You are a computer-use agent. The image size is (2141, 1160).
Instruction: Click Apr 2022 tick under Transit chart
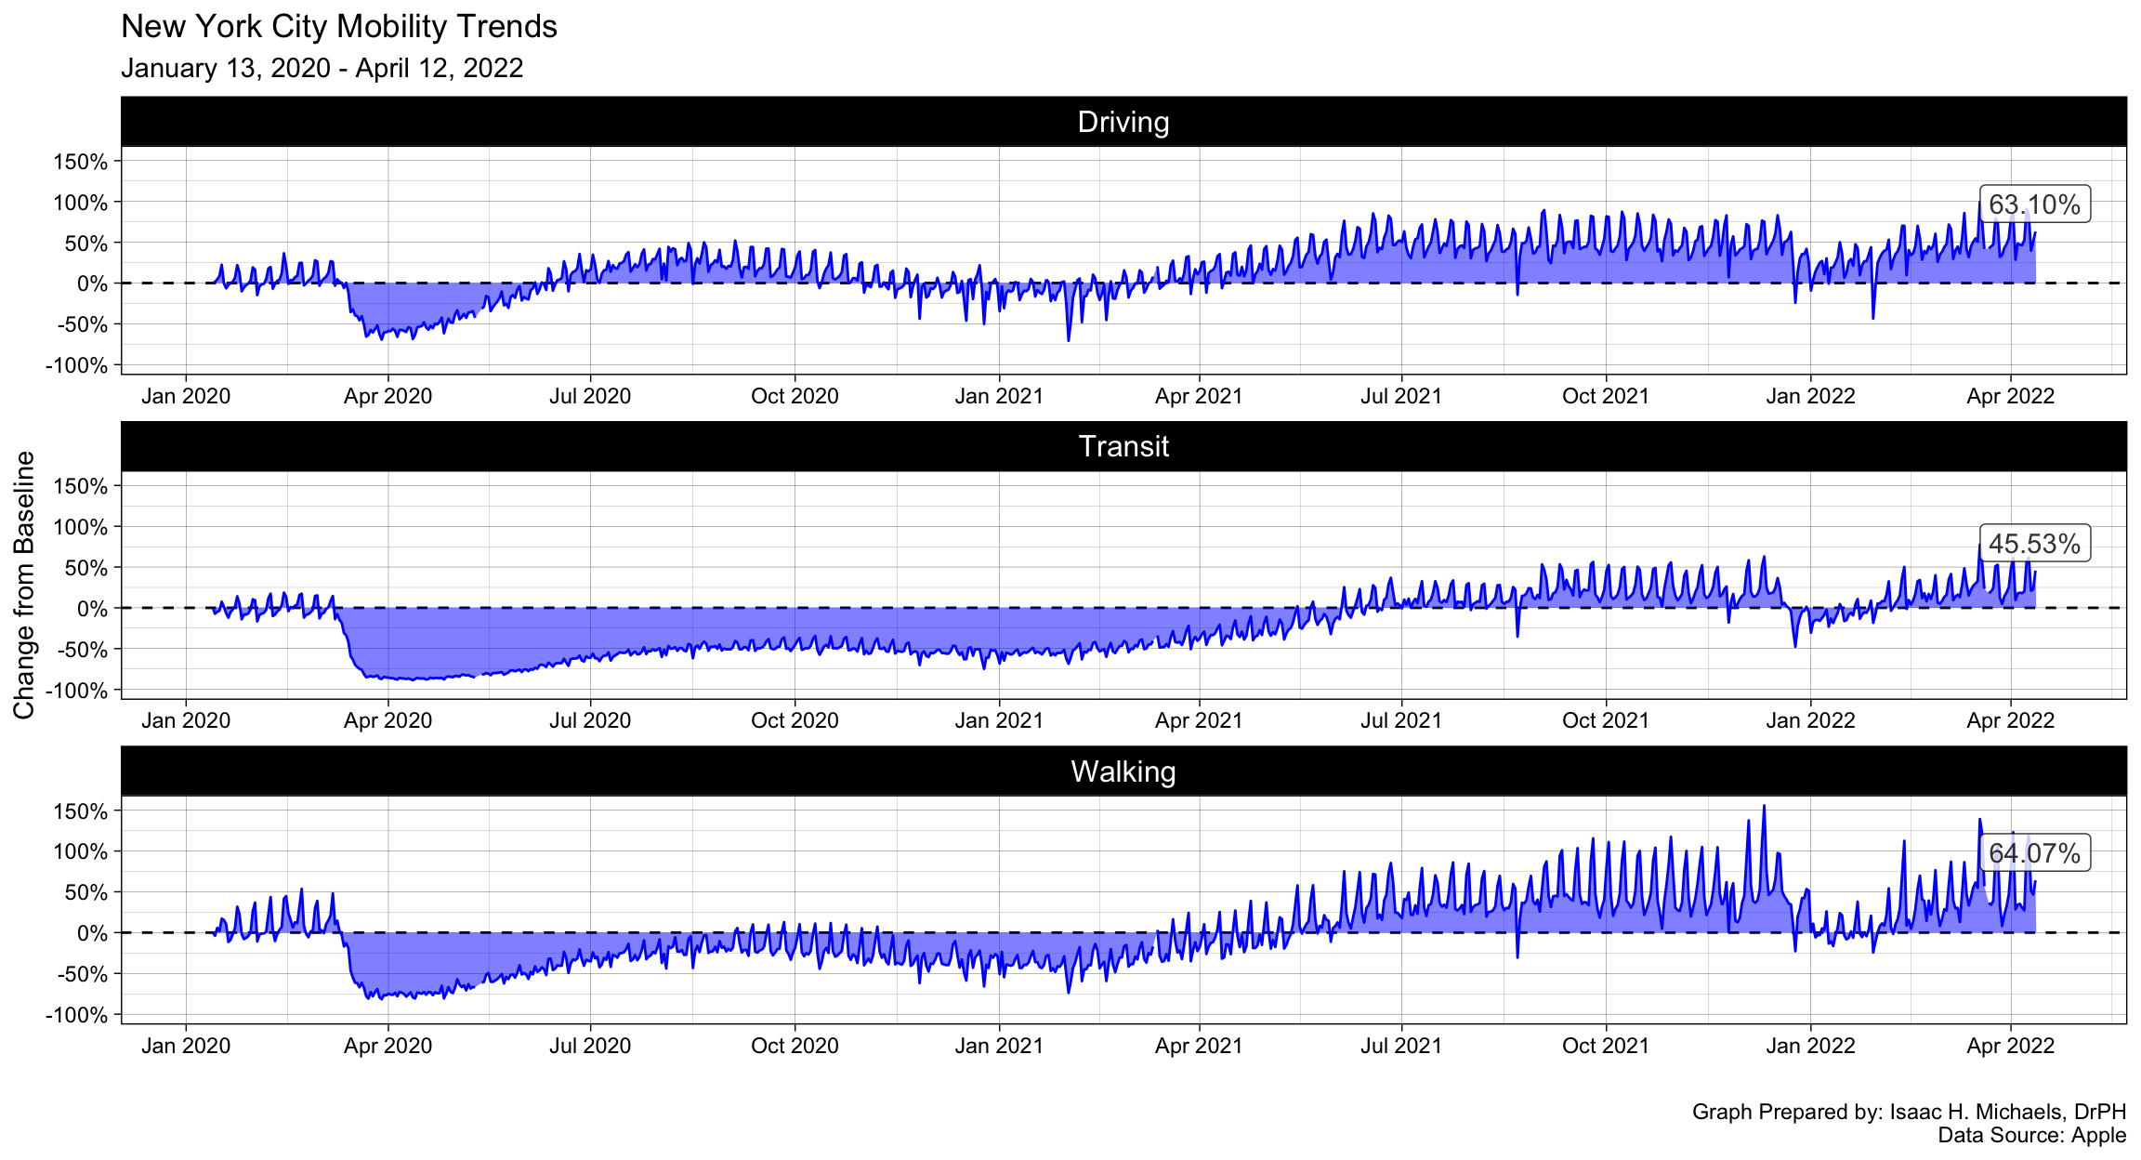pos(2010,721)
